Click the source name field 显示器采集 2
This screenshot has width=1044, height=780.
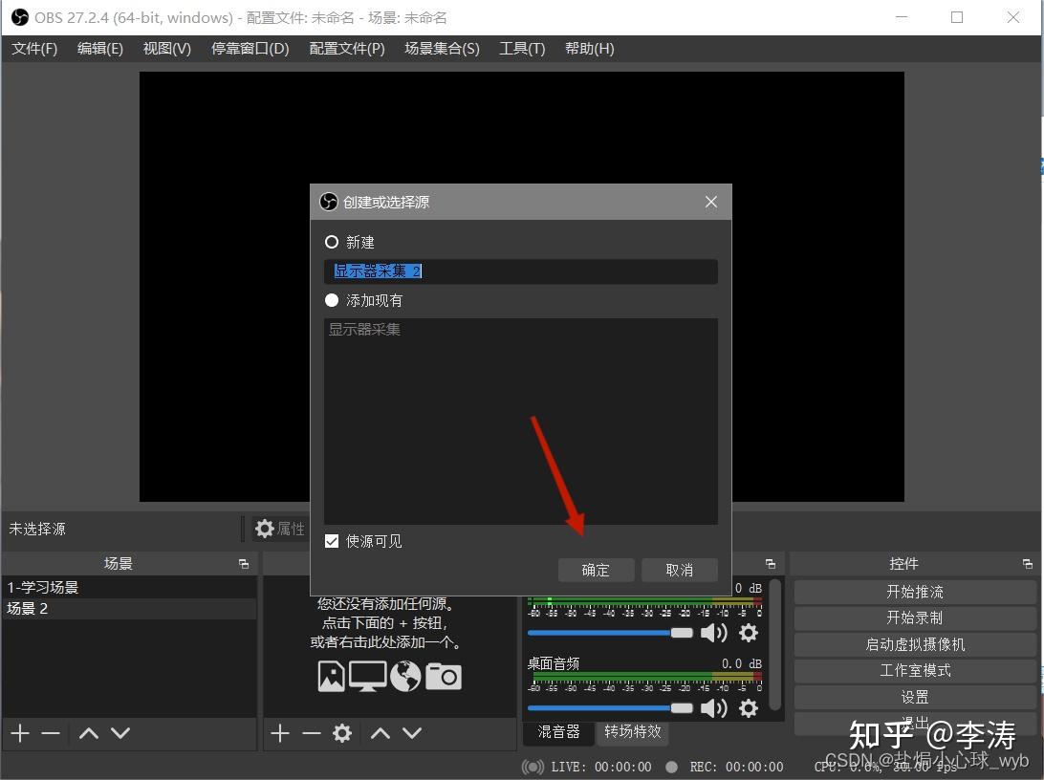pyautogui.click(x=521, y=271)
